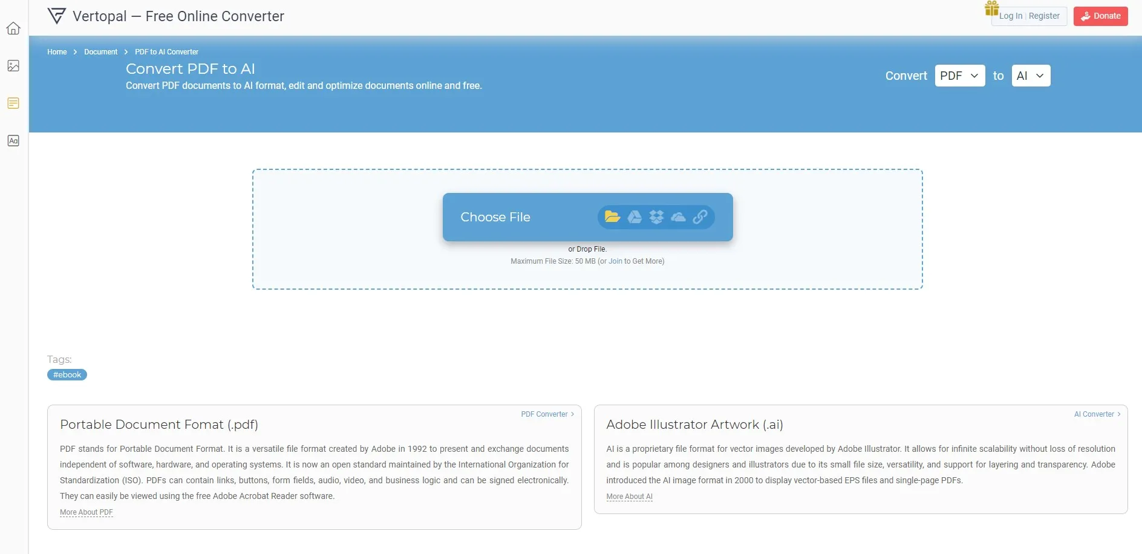Click the gift box icon
The image size is (1142, 554).
pyautogui.click(x=991, y=8)
